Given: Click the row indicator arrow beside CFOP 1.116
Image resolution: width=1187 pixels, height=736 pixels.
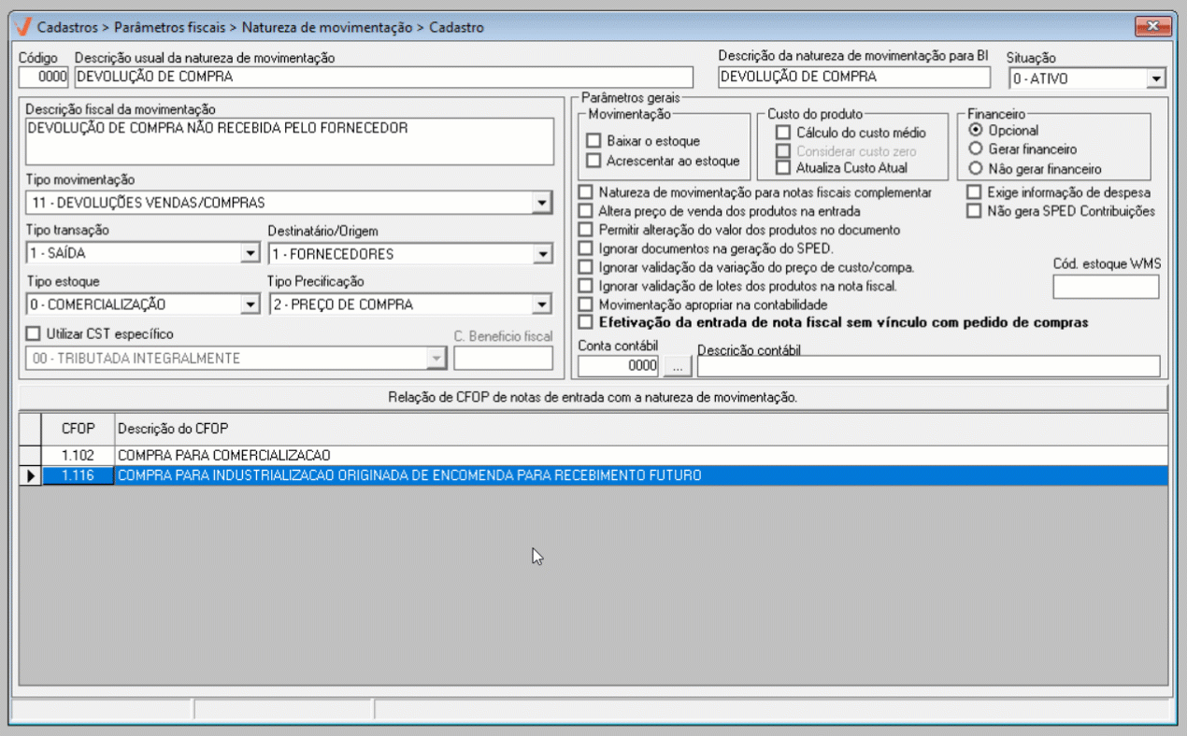Looking at the screenshot, I should [x=31, y=475].
